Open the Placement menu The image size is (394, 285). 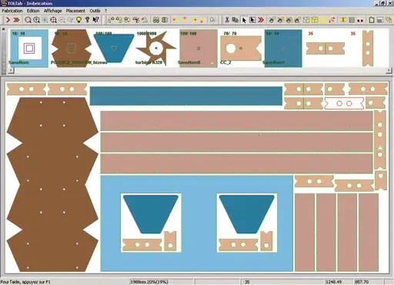click(75, 11)
